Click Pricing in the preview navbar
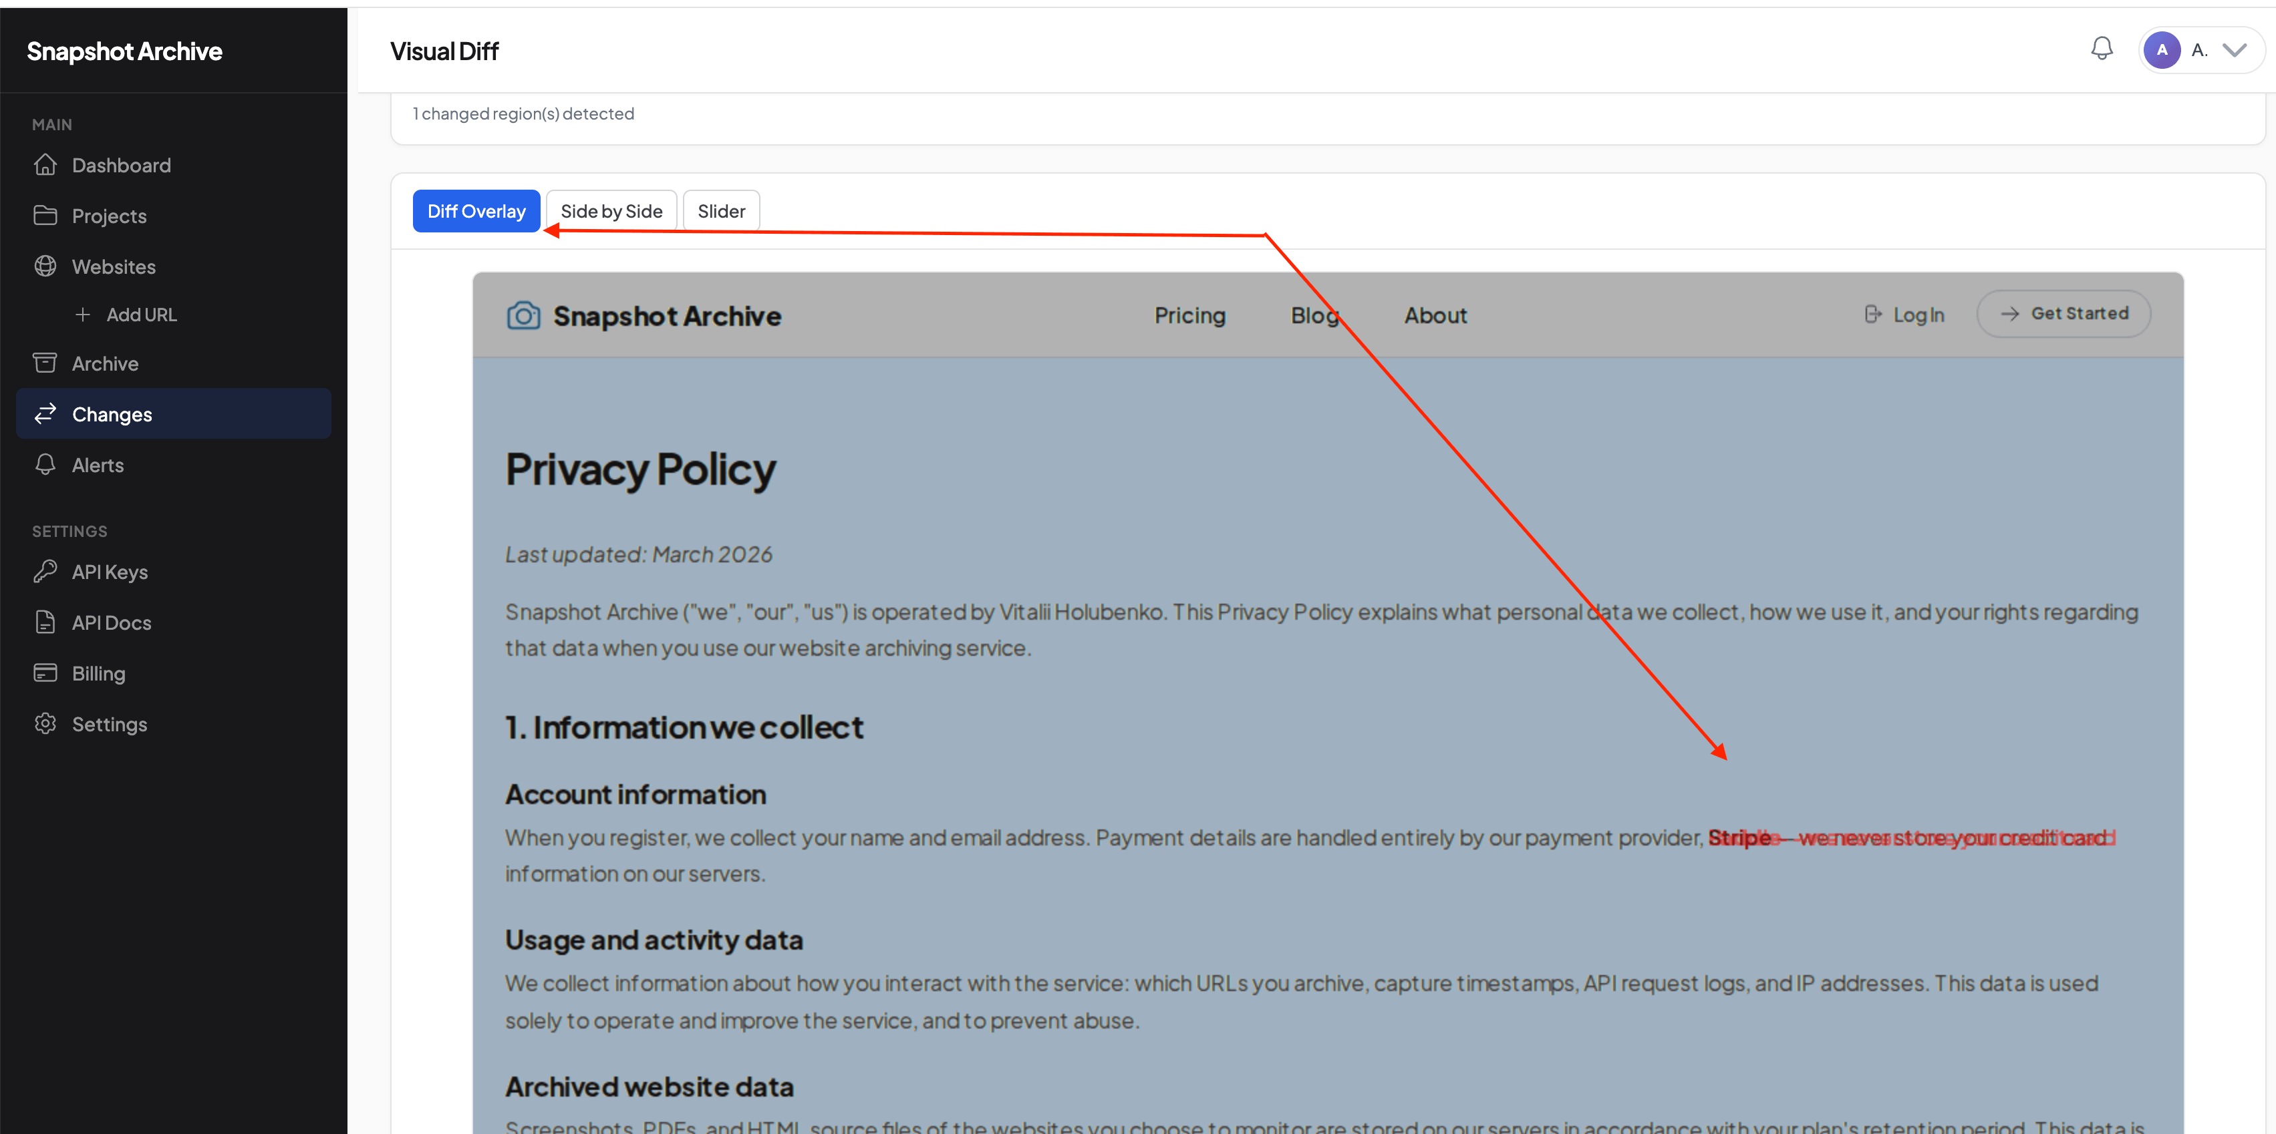Viewport: 2276px width, 1134px height. pyautogui.click(x=1189, y=315)
